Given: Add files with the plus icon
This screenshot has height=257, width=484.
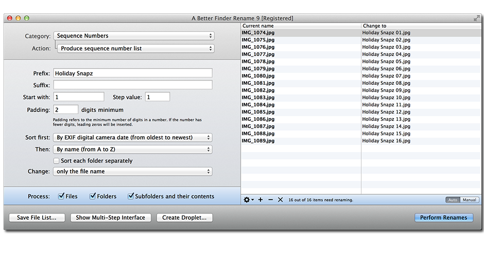Looking at the screenshot, I should 261,199.
